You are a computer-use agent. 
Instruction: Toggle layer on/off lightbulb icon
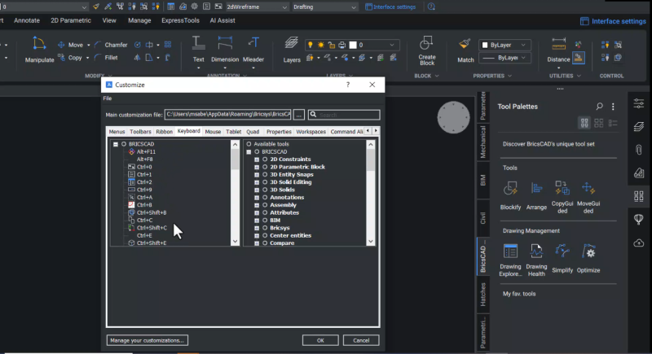click(x=310, y=45)
